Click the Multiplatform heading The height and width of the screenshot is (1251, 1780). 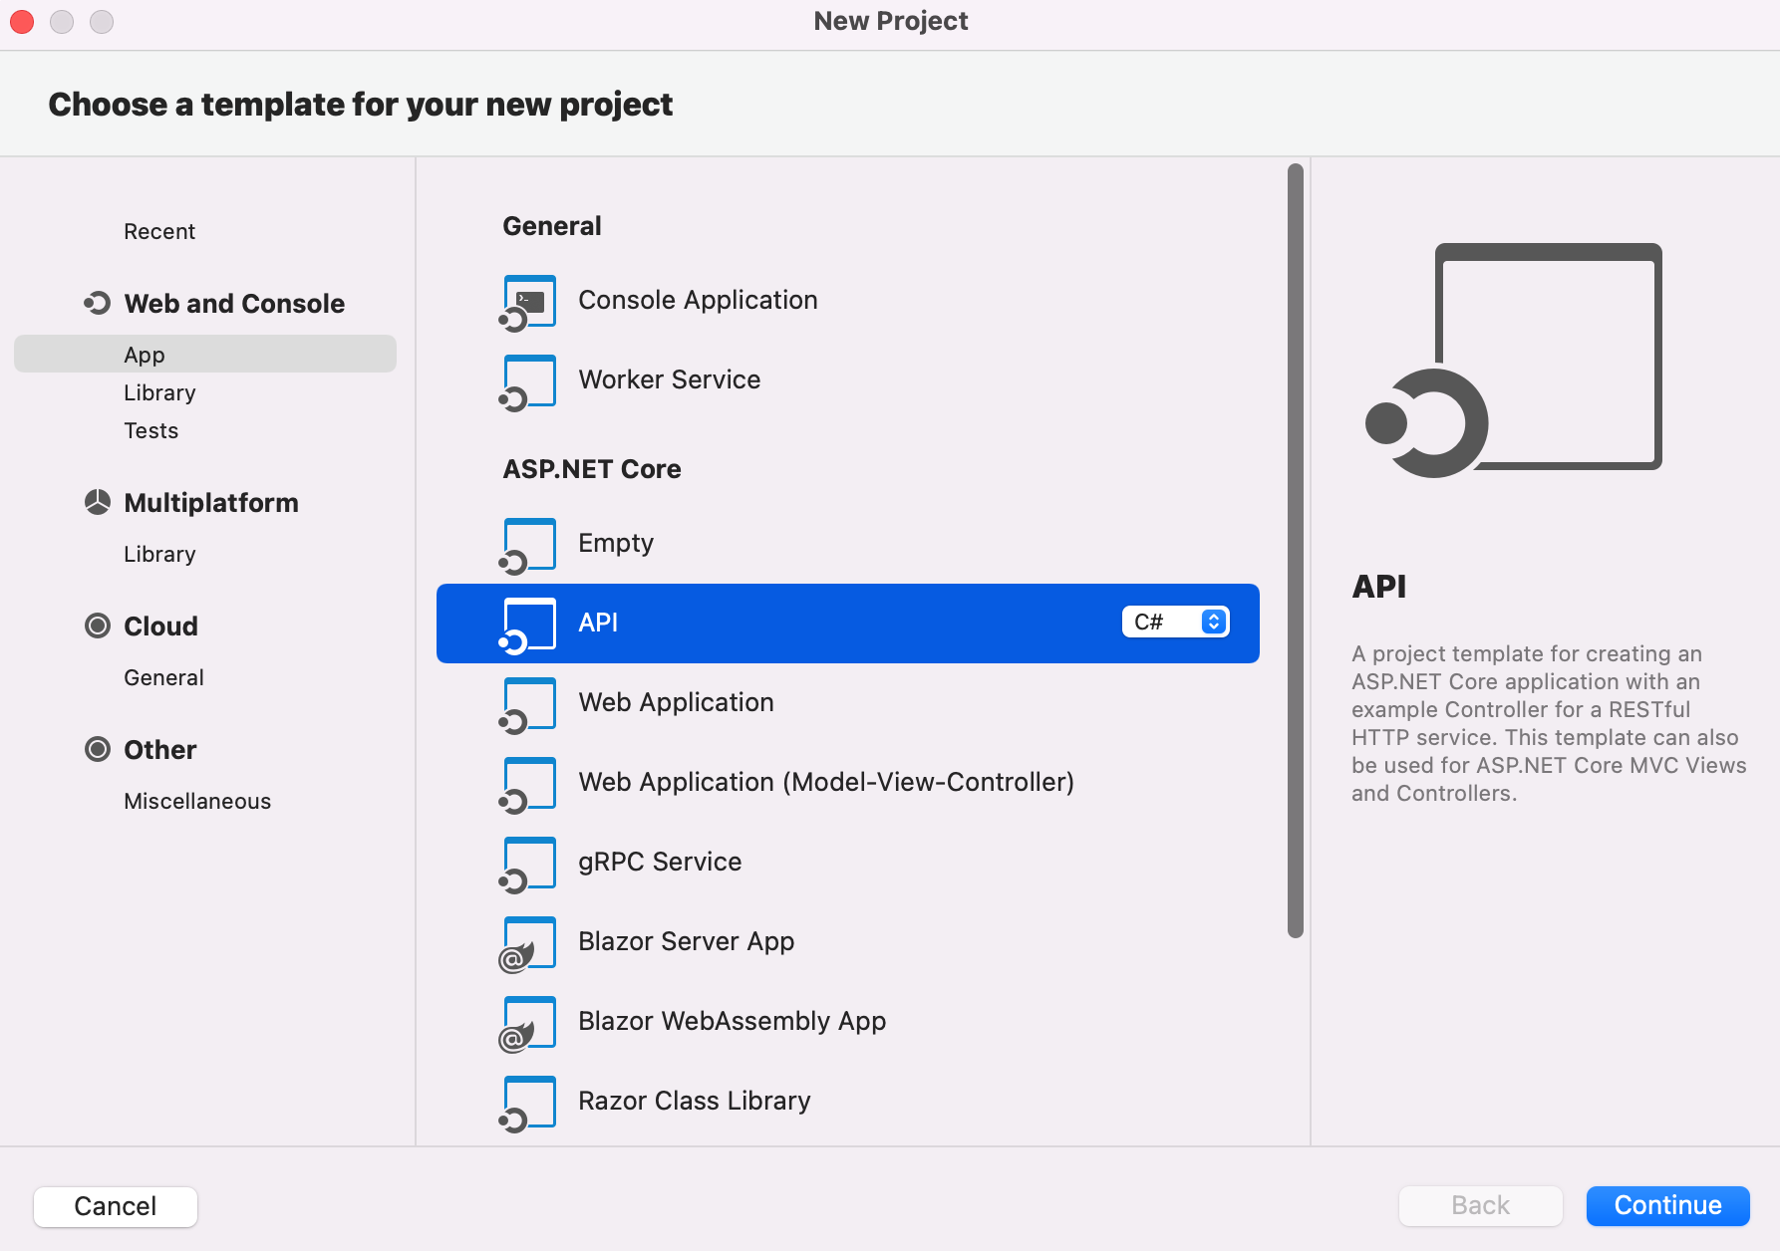[x=211, y=502]
